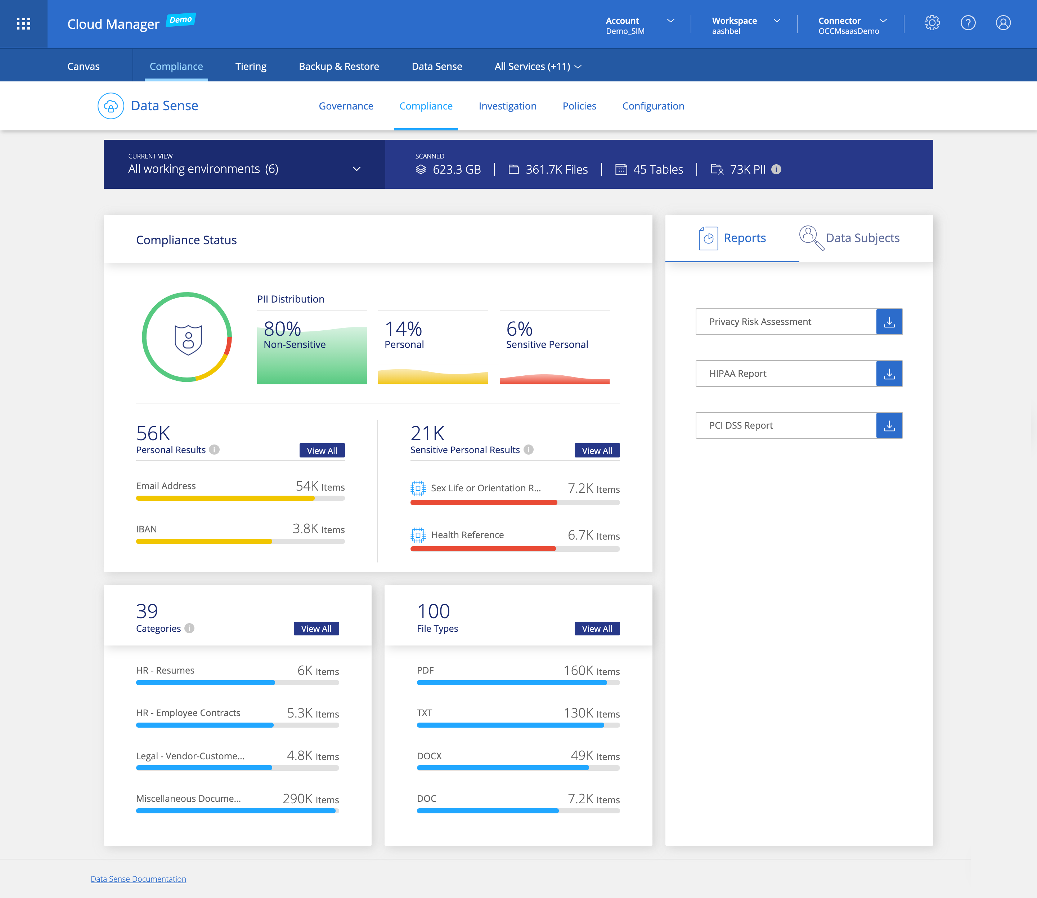Open the apps grid menu icon
The height and width of the screenshot is (898, 1037).
(x=23, y=23)
